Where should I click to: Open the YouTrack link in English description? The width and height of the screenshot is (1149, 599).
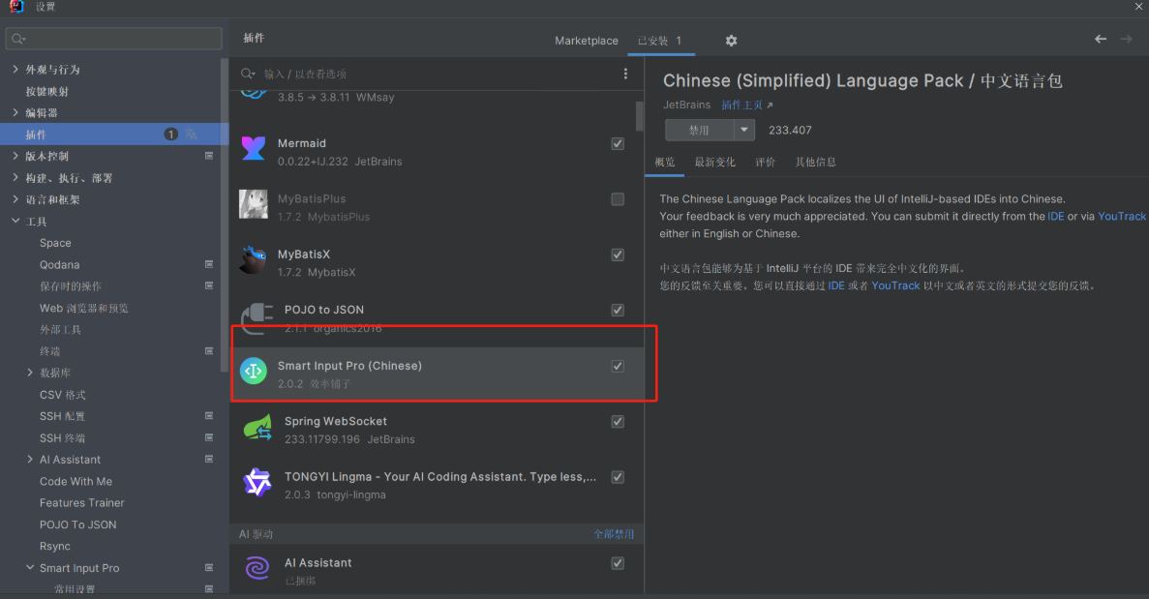tap(1121, 216)
